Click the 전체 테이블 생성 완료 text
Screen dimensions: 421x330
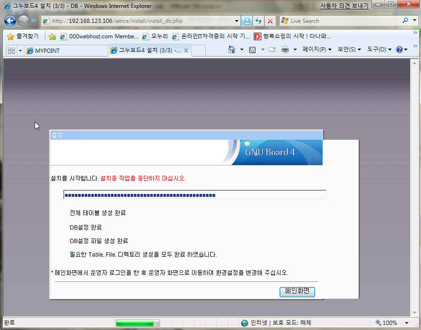tap(97, 213)
